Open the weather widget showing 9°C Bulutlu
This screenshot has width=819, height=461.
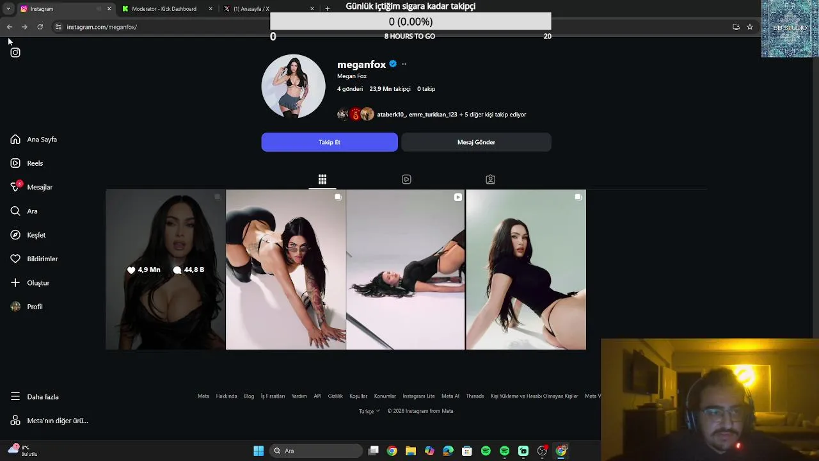(23, 450)
